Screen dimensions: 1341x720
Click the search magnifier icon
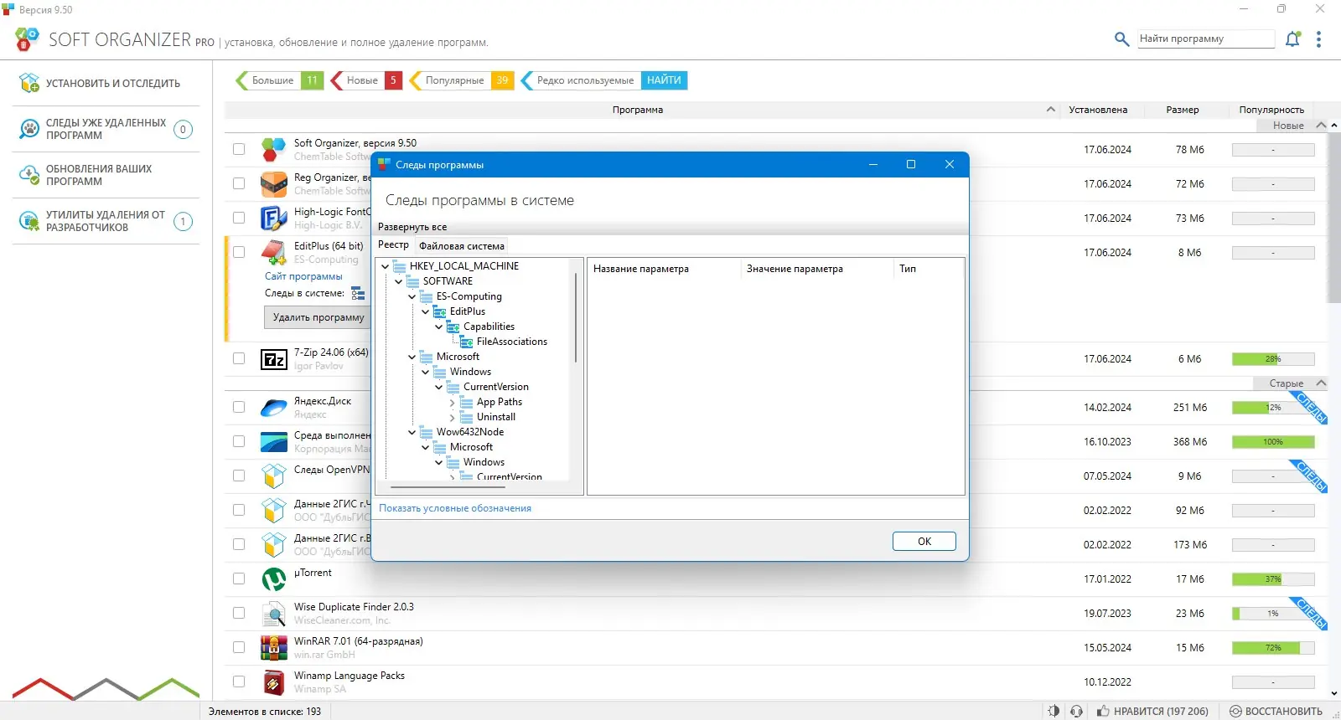click(1121, 39)
